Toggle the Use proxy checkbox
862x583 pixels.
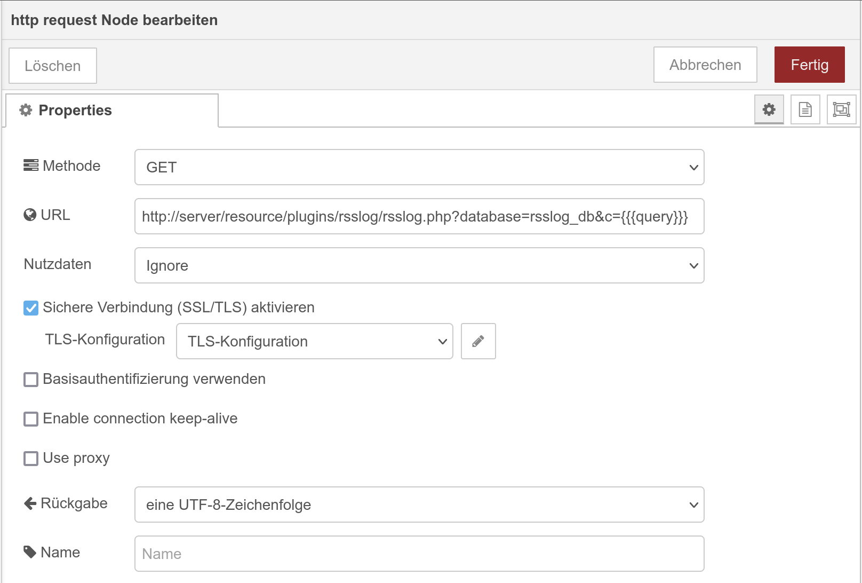(x=31, y=459)
